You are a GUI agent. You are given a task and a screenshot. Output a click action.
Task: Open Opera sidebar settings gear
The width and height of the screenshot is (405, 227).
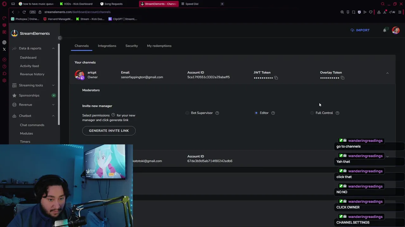pos(4,80)
